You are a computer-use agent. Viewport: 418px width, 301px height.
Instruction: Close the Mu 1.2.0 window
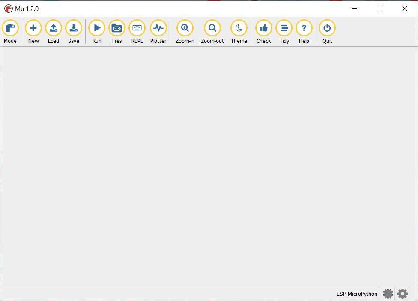coord(404,9)
